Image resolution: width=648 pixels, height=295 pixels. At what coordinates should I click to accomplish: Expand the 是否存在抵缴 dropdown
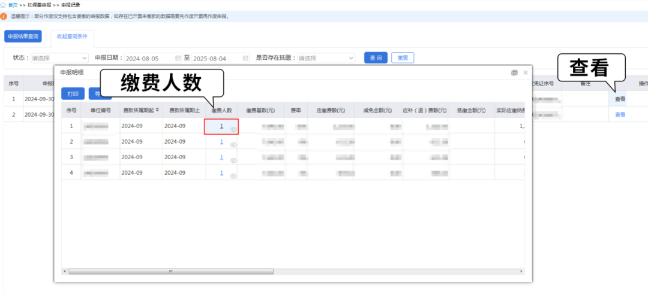(x=326, y=58)
